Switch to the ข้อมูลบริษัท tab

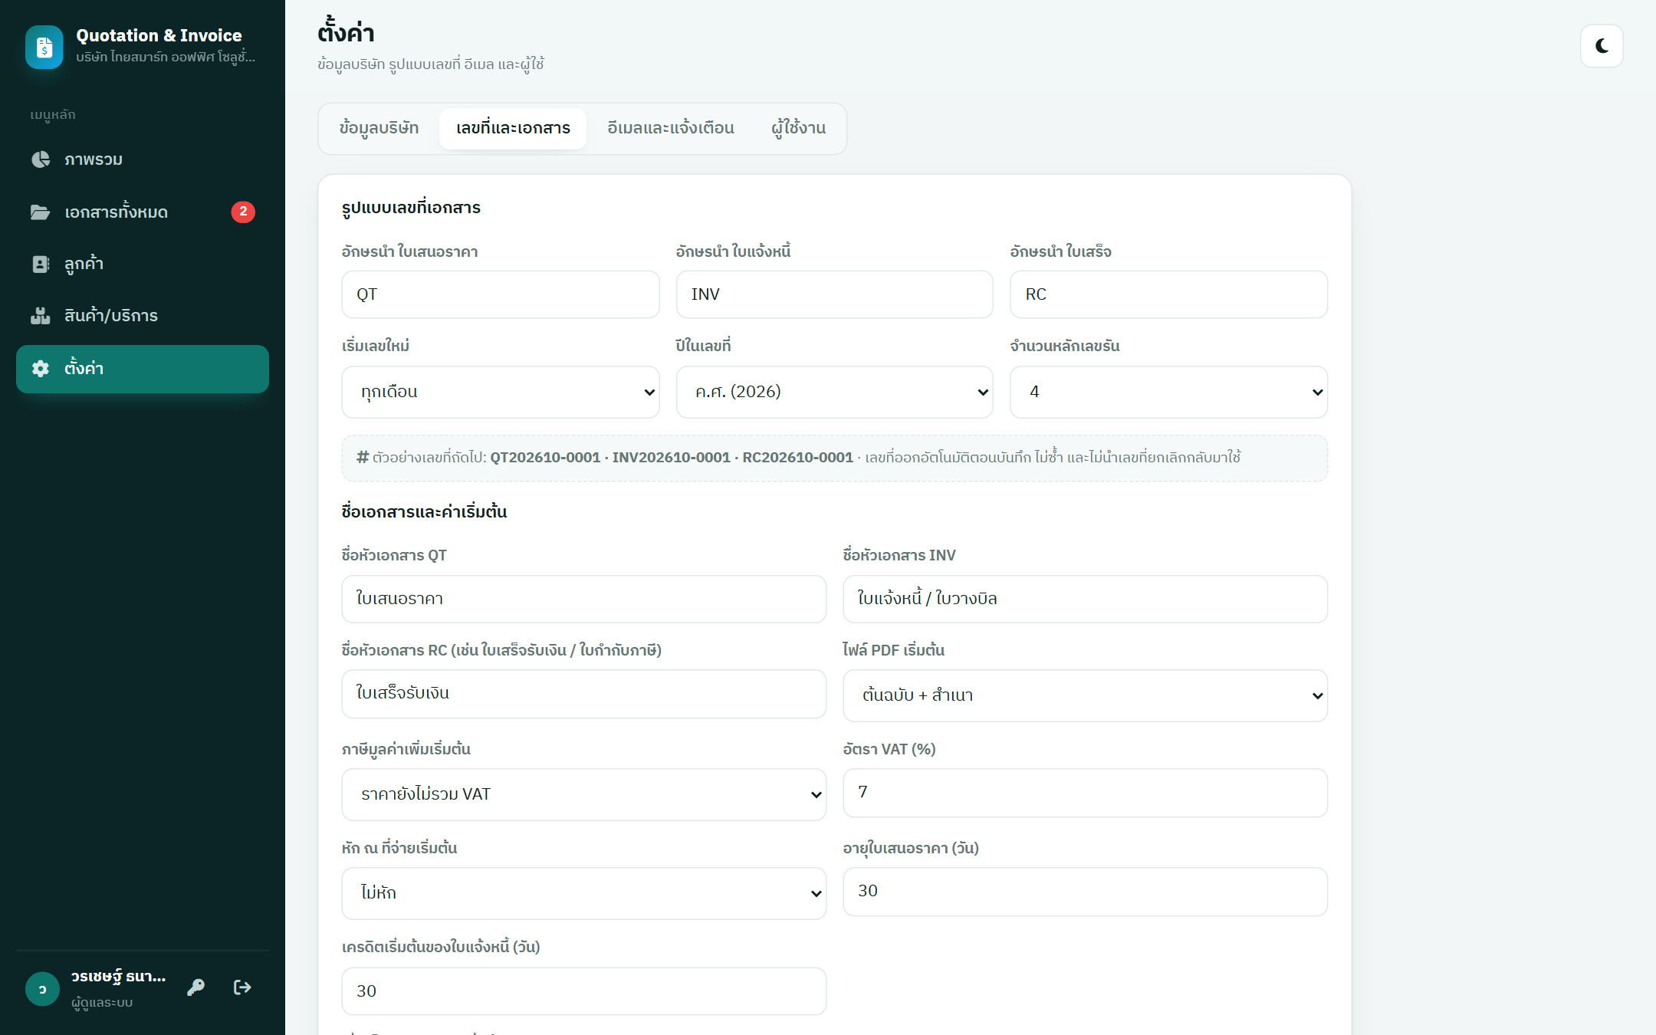379,128
